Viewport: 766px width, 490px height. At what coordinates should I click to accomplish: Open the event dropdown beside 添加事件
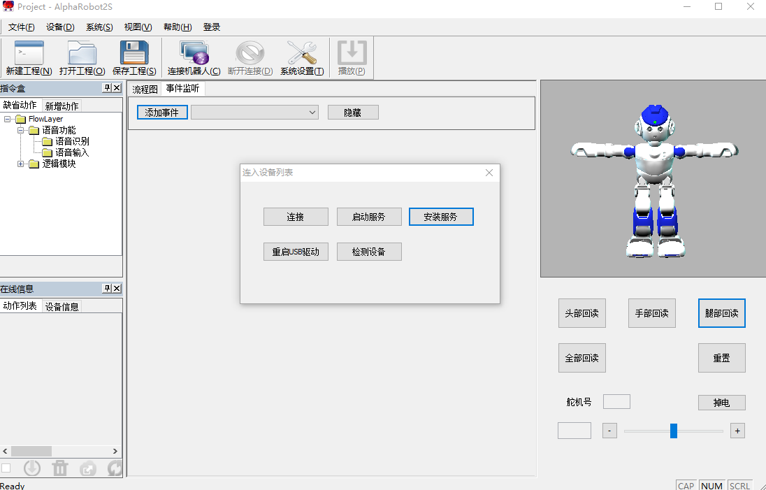click(254, 113)
